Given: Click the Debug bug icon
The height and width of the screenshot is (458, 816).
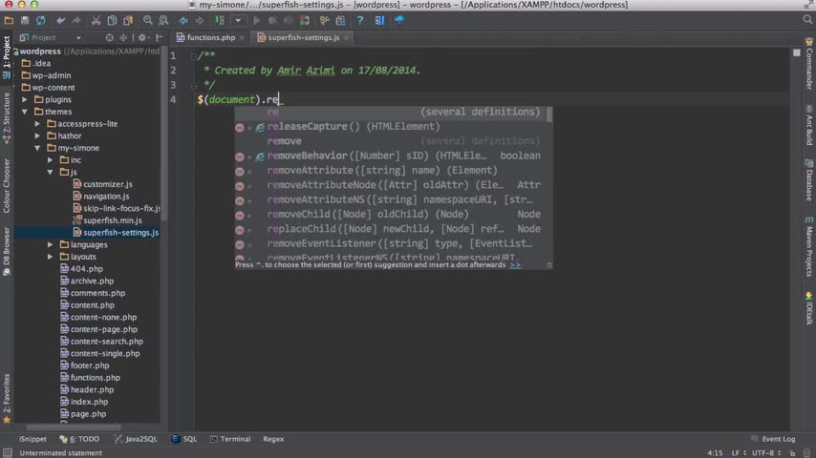Looking at the screenshot, I should tap(271, 20).
